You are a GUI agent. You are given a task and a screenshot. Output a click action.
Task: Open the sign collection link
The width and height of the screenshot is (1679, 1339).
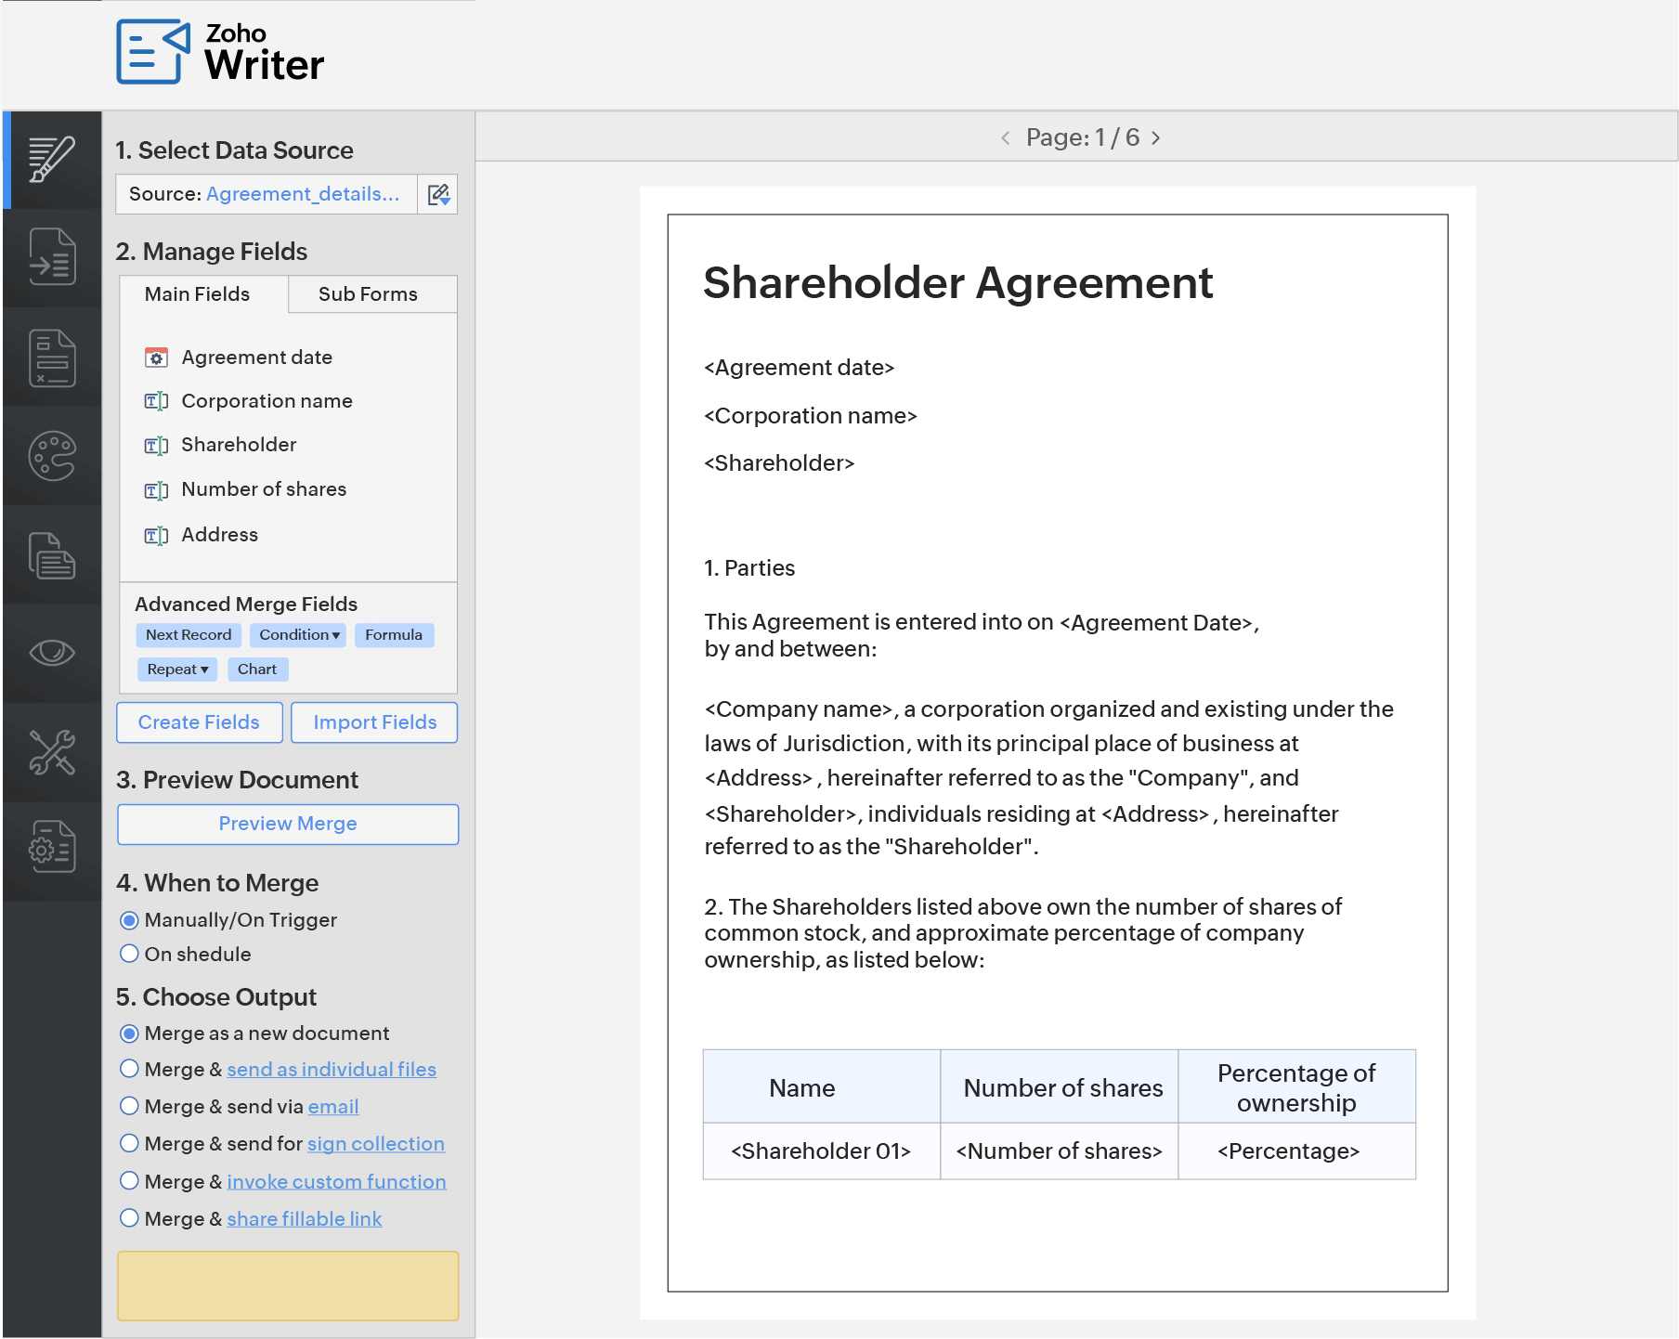375,1144
